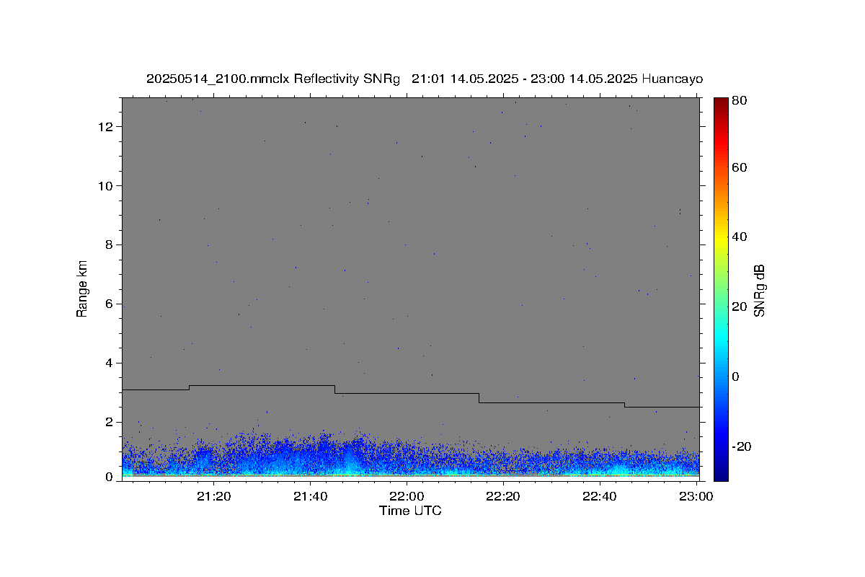Click the 'Range km' y-axis label
The height and width of the screenshot is (577, 865).
point(82,289)
